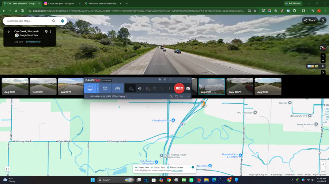Viewport: 329px width, 184px height.
Task: Collapse the imagery strip with double chevron
Action: 323,66
